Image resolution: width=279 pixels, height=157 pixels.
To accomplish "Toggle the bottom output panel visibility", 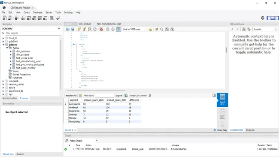I will pyautogui.click(x=273, y=18).
